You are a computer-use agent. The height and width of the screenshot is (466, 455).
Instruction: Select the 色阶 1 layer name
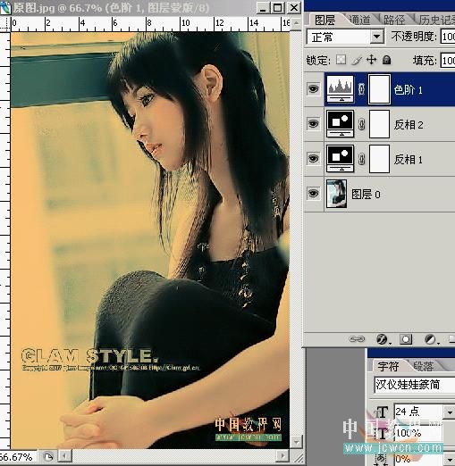coord(408,89)
